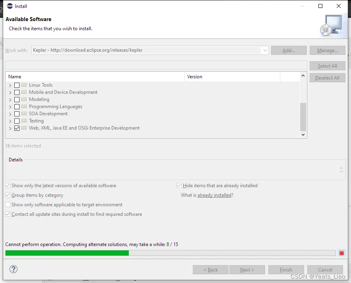The width and height of the screenshot is (351, 283).
Task: Click the Linux Tools category icon
Action: [24, 85]
